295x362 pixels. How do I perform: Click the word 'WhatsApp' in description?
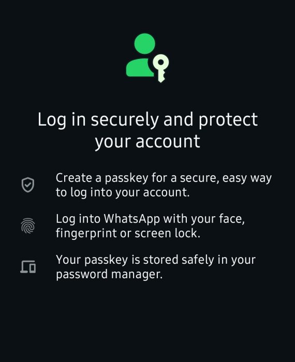pyautogui.click(x=131, y=219)
